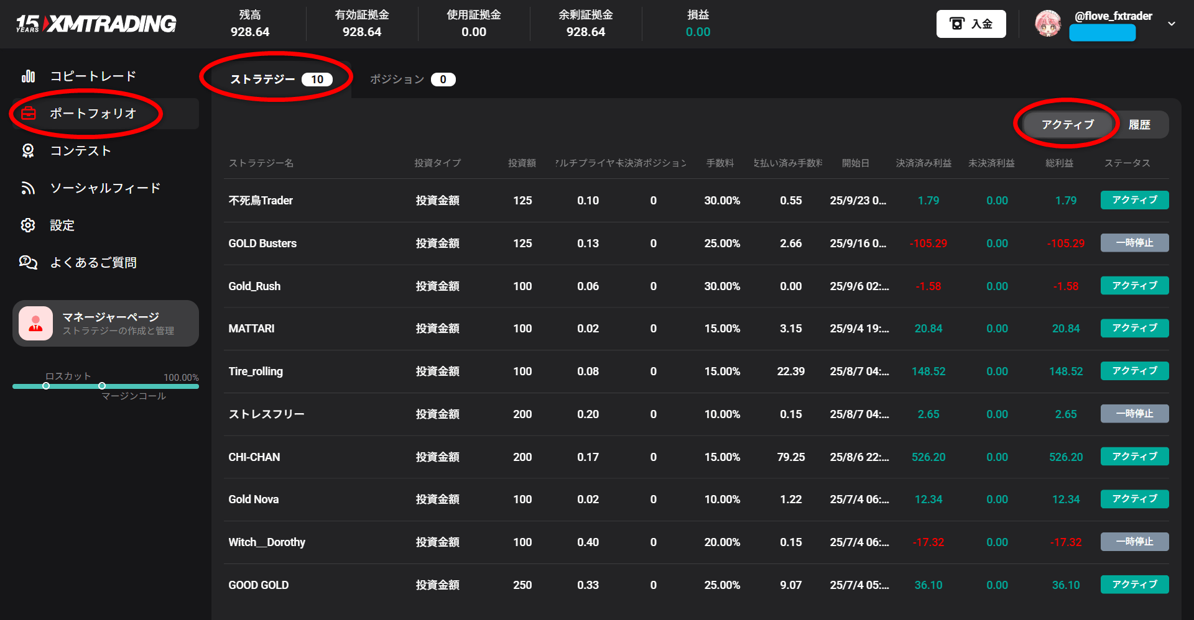The height and width of the screenshot is (620, 1194).
Task: Click 一時停止 status for GOLD Busters
Action: pos(1134,243)
